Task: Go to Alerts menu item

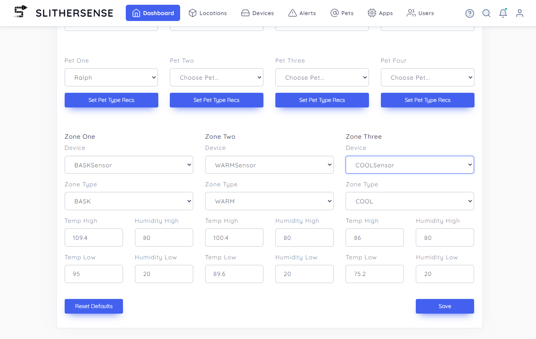Action: click(302, 13)
